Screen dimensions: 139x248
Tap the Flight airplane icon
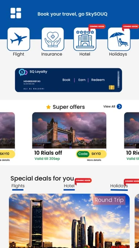point(18,39)
